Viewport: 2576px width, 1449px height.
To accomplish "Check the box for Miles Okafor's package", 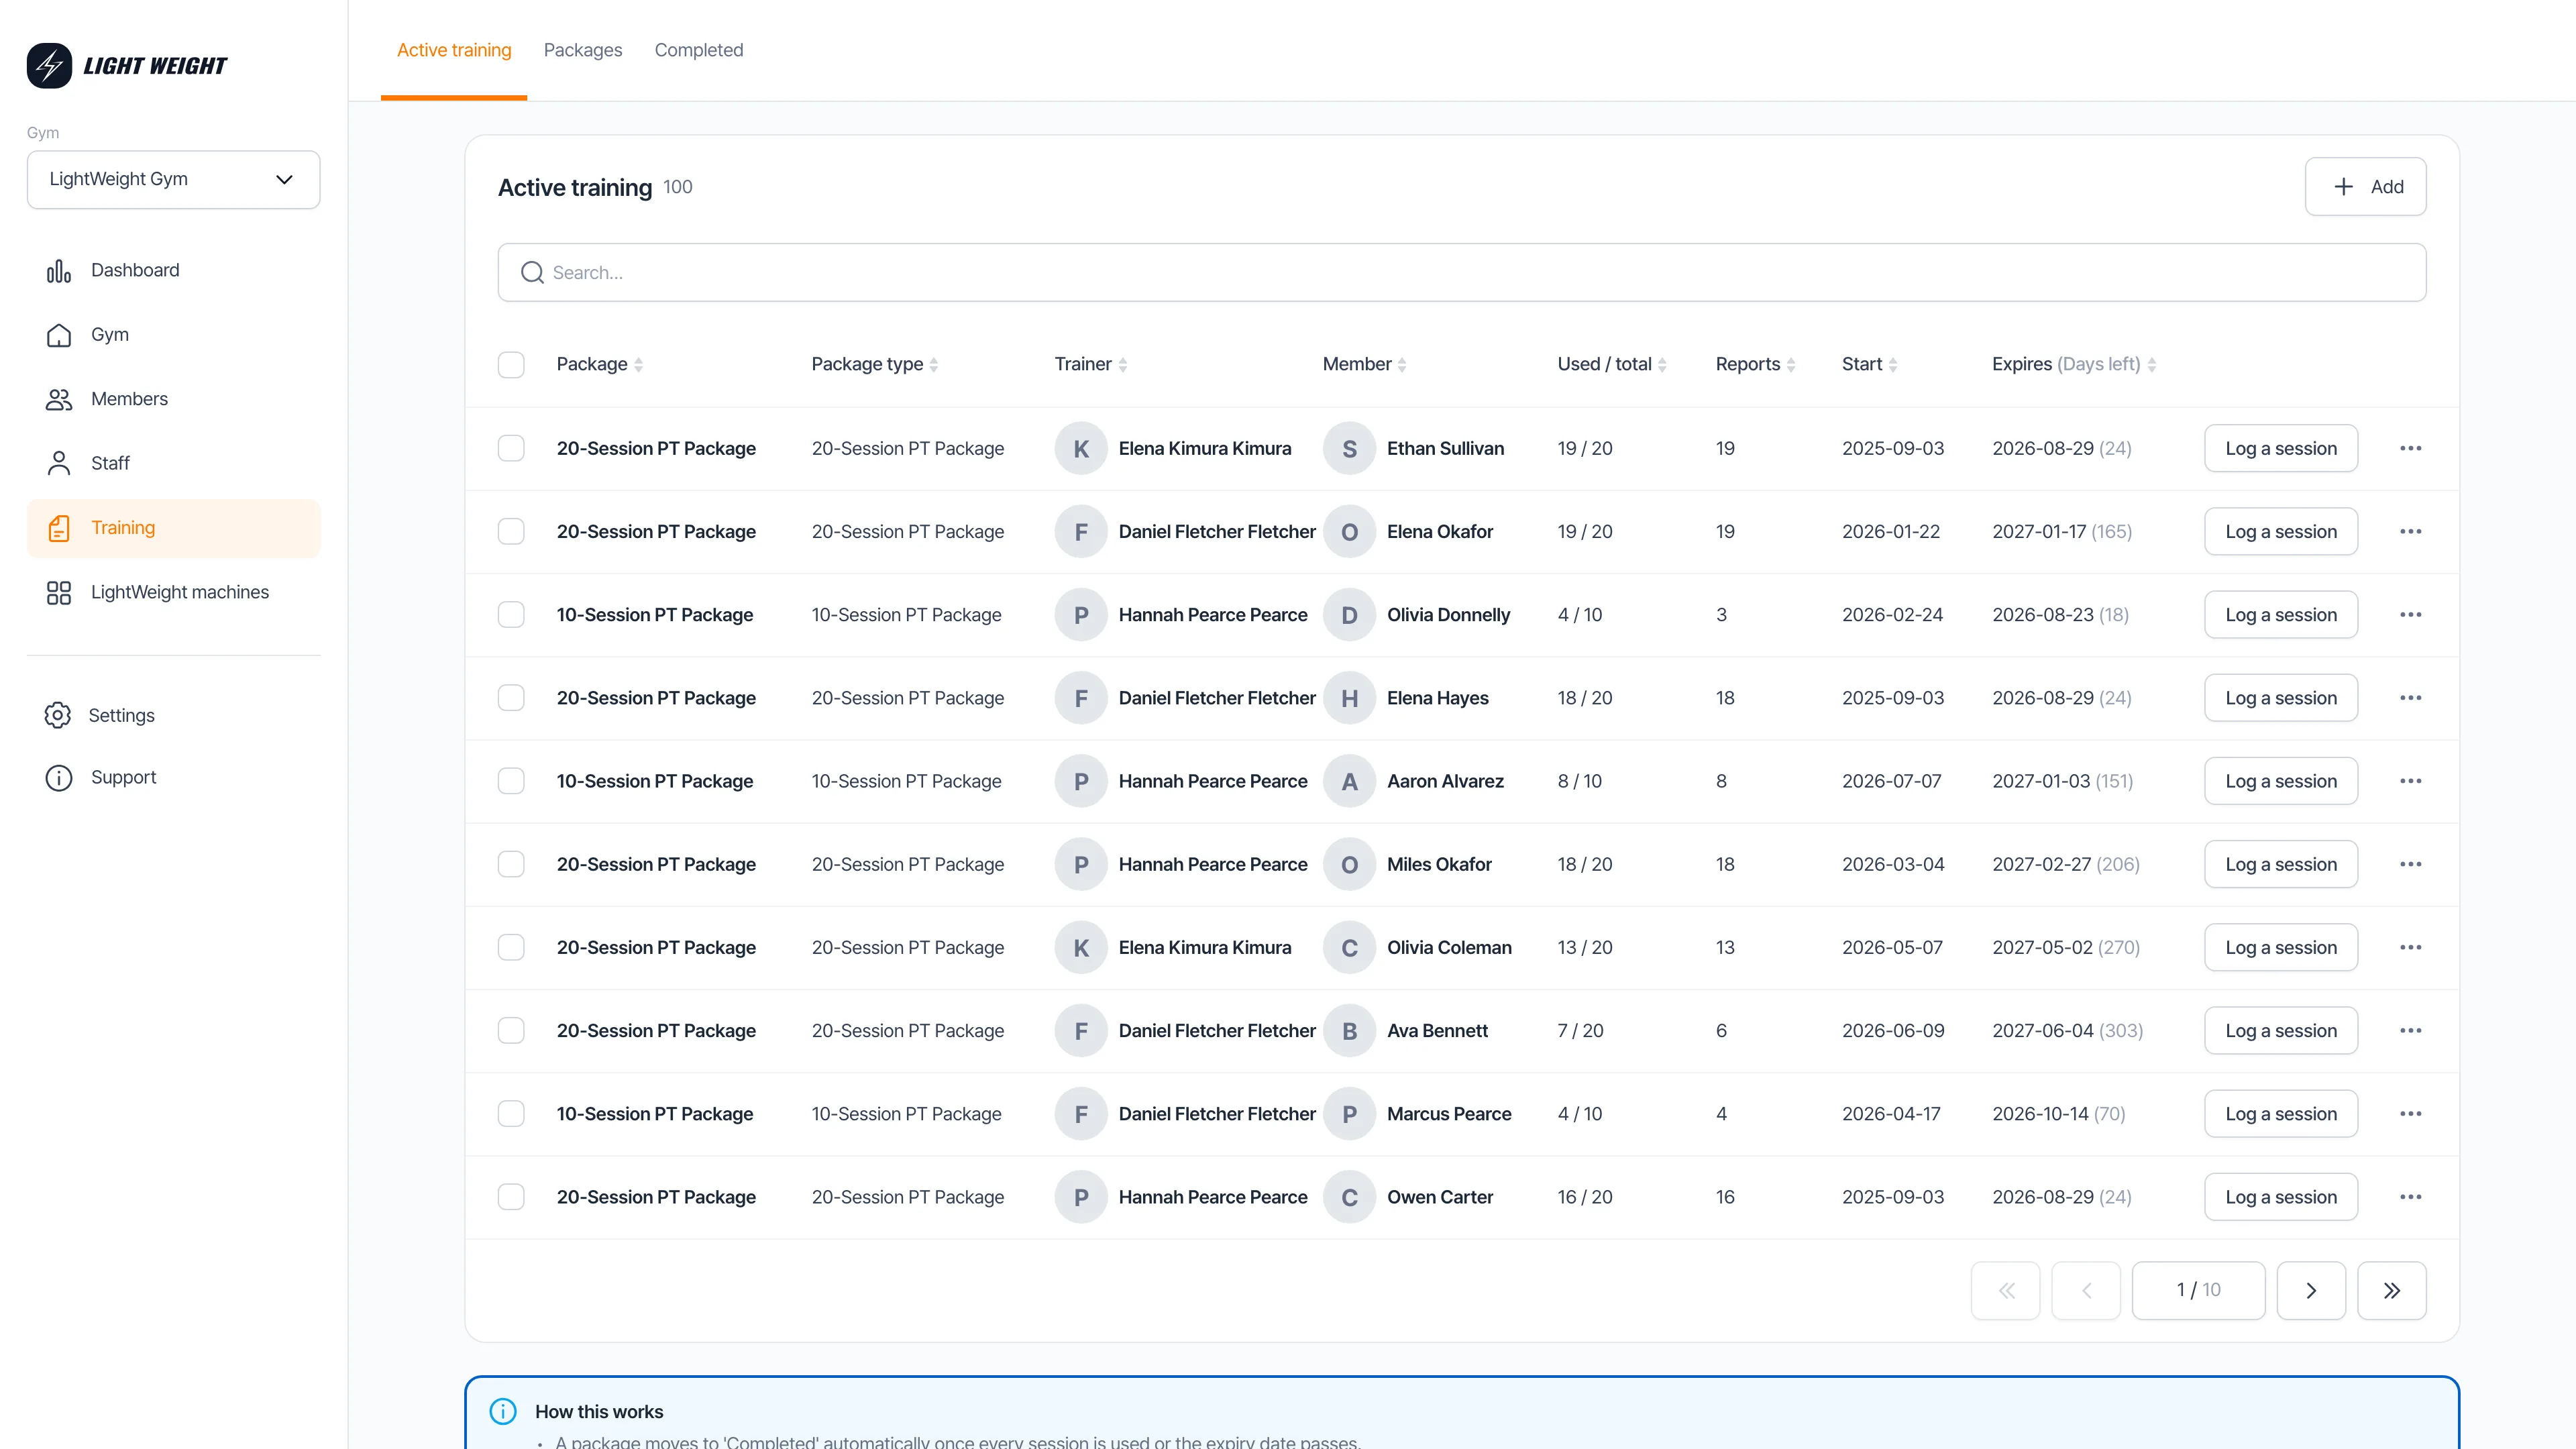I will tap(511, 864).
